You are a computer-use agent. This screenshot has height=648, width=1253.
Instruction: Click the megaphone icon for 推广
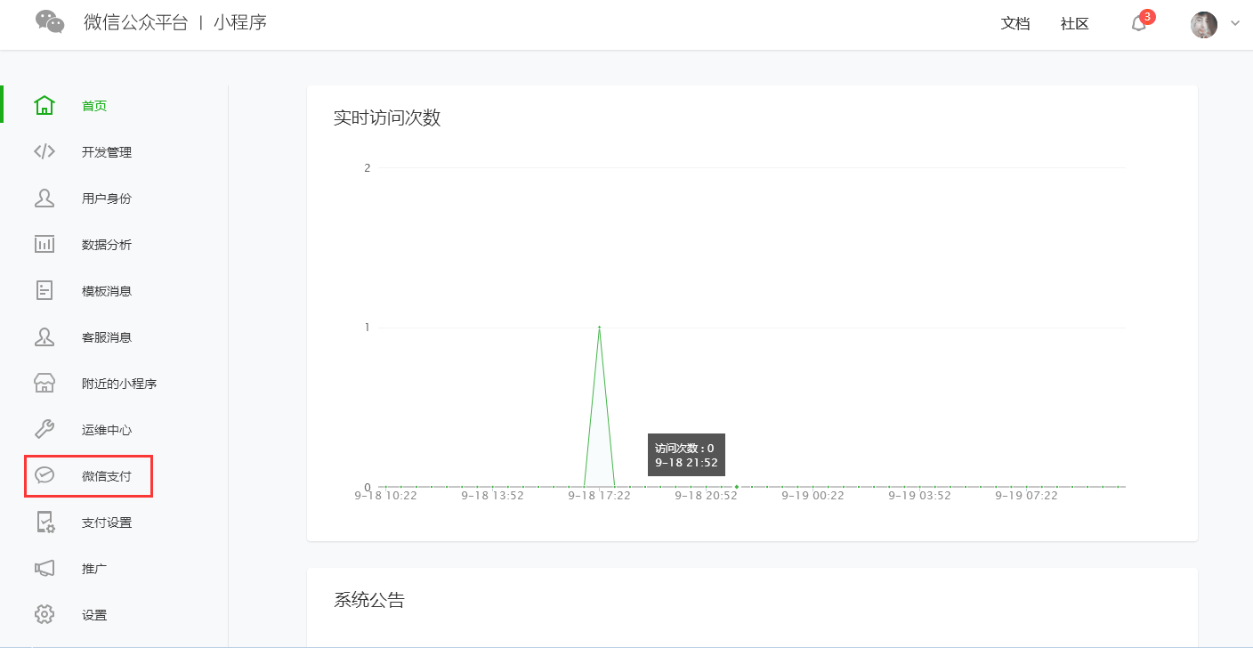point(44,569)
